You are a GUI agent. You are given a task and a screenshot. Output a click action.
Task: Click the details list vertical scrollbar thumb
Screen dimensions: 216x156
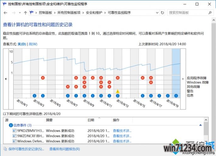point(206,129)
